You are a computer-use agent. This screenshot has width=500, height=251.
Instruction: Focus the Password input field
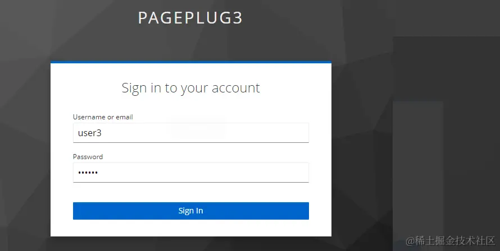(190, 173)
